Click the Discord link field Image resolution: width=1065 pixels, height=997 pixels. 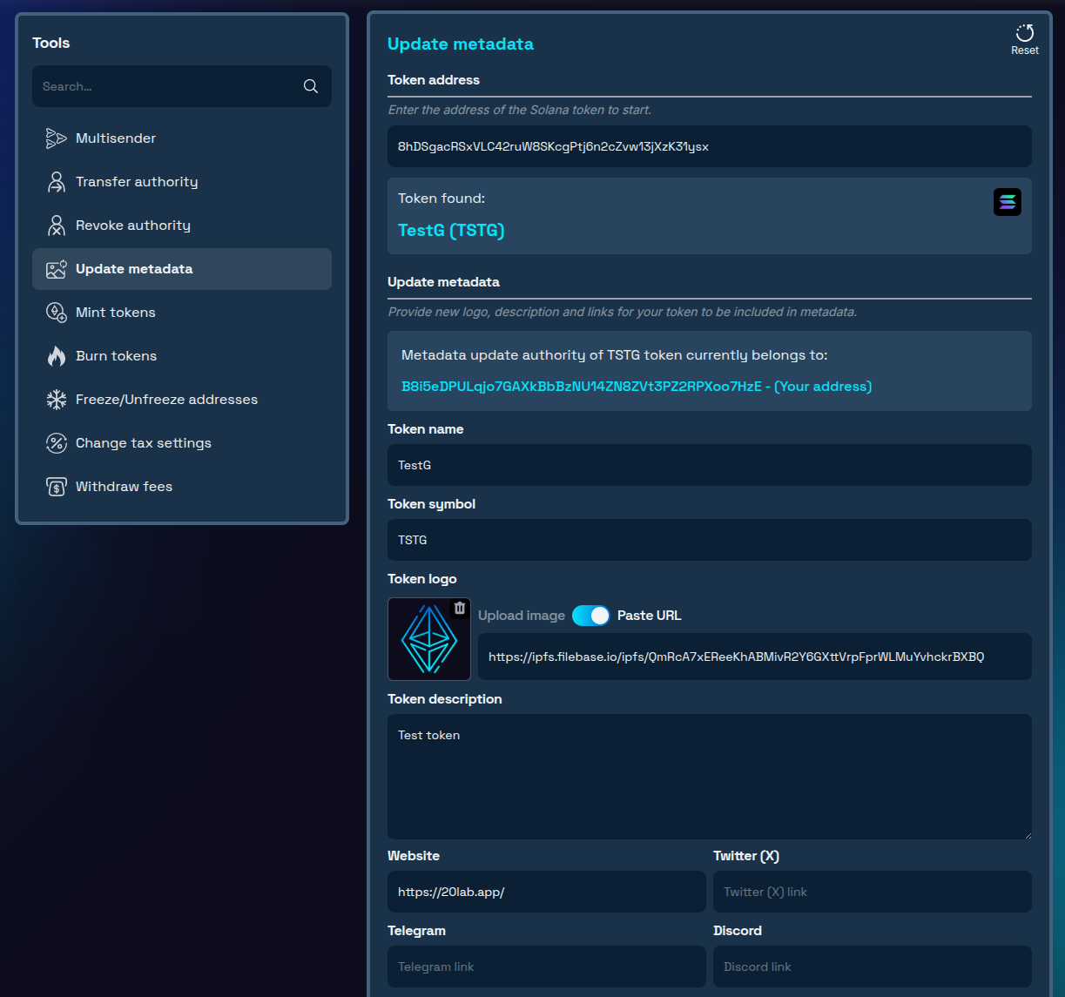873,967
